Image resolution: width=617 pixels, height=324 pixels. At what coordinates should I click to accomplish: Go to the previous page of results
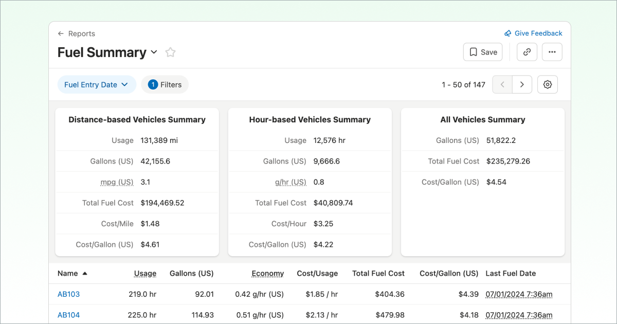coord(502,85)
